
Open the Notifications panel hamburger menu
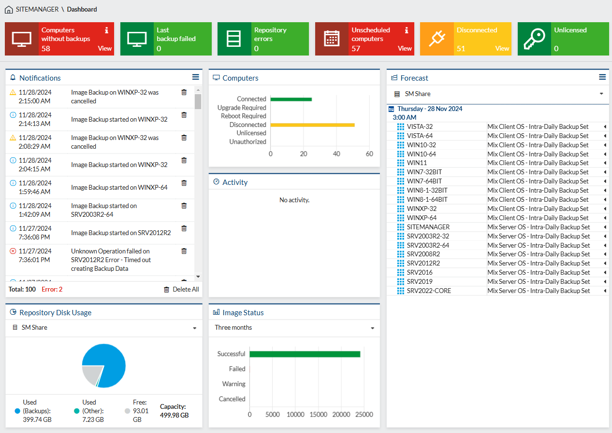coord(195,76)
